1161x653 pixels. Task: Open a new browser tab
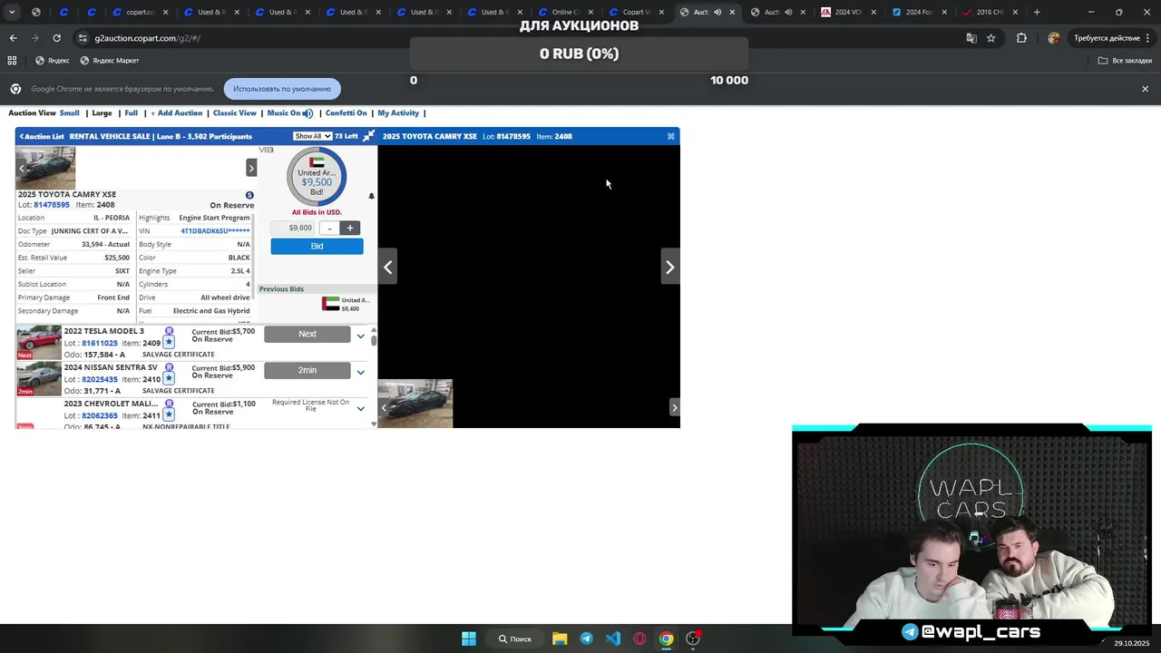pos(1037,13)
